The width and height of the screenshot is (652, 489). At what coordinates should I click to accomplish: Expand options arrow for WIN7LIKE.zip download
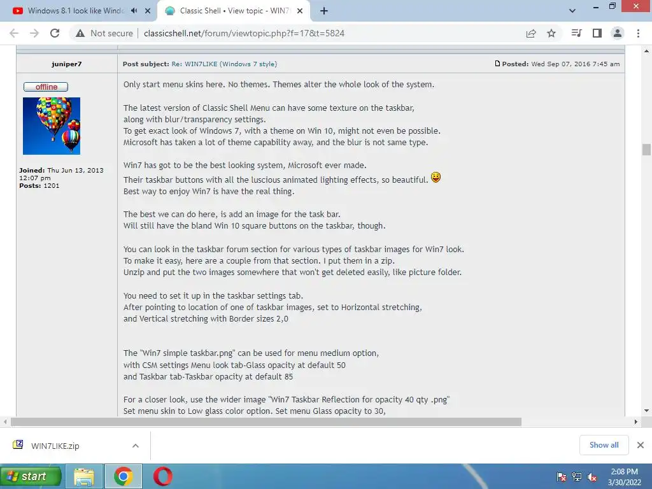[x=136, y=446]
